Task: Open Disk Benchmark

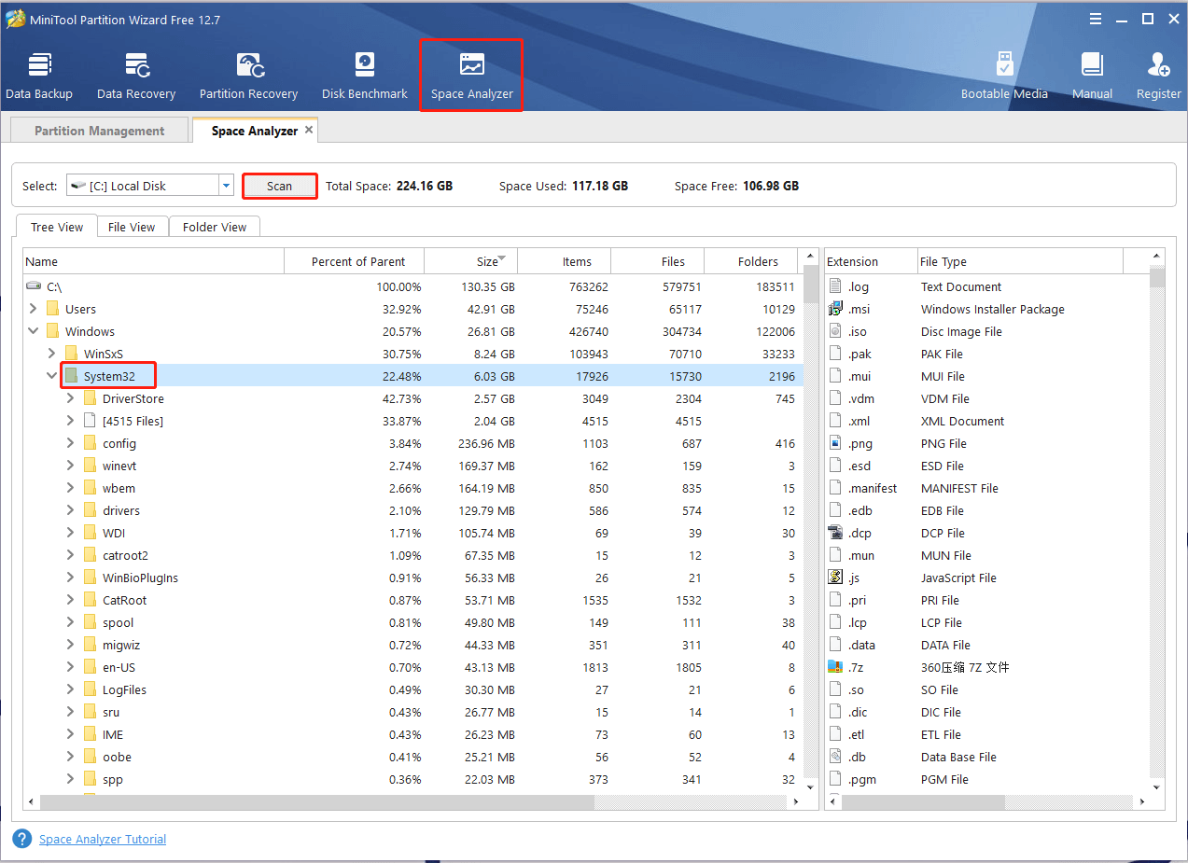Action: (365, 76)
